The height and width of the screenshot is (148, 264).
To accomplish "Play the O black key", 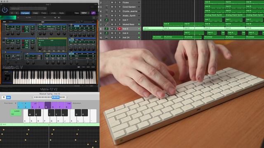I will [78, 113].
